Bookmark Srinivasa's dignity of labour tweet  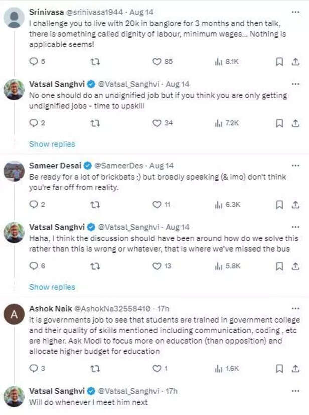pyautogui.click(x=280, y=62)
